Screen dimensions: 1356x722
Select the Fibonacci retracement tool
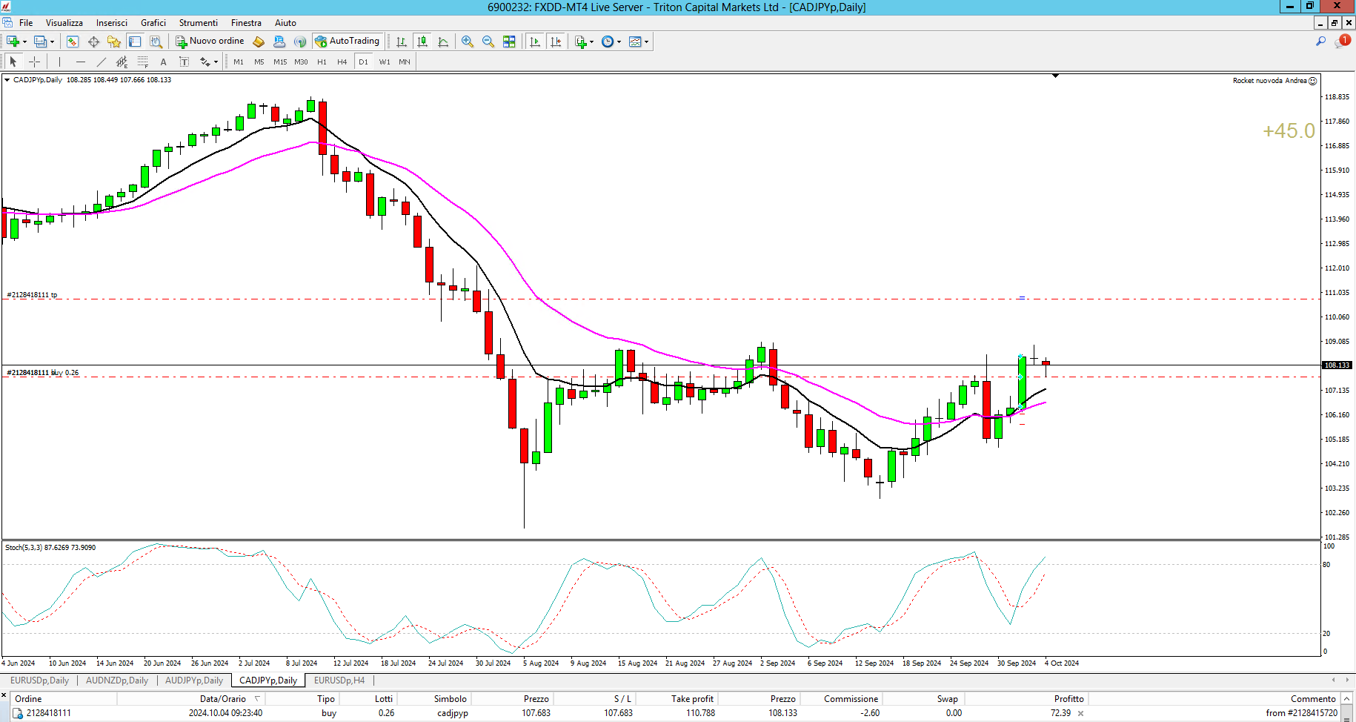pos(142,62)
